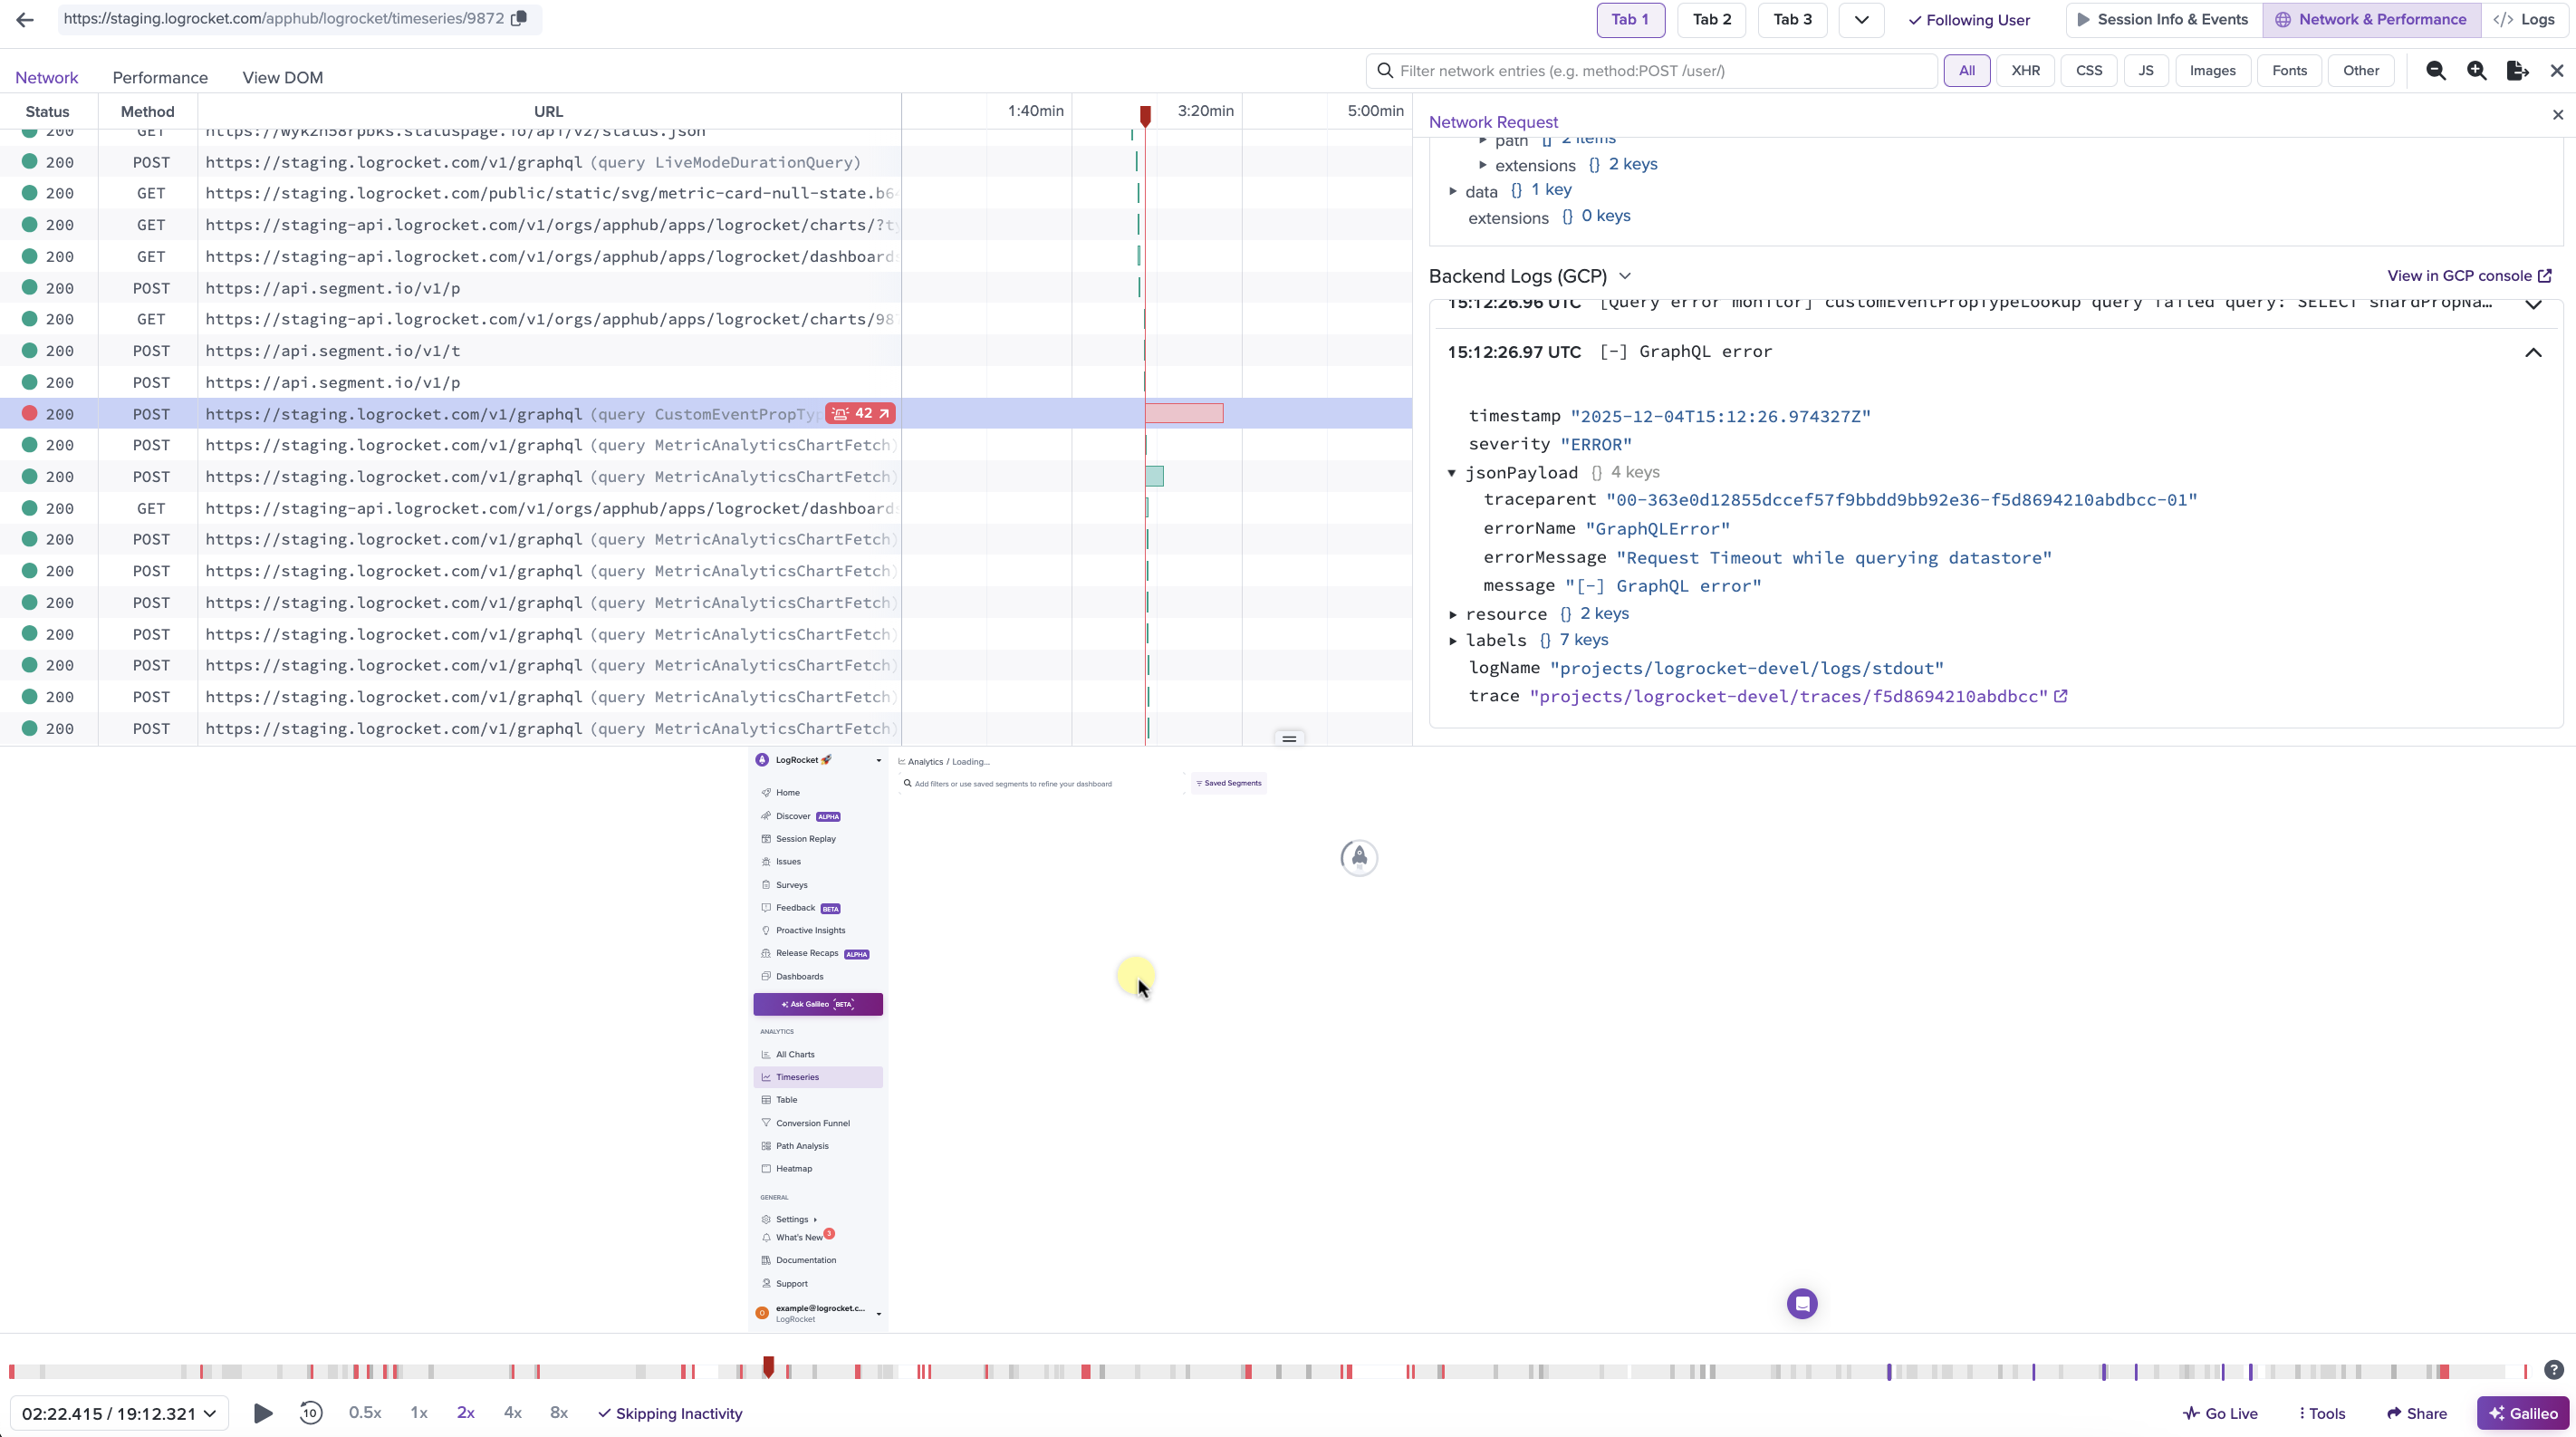Open the help question mark icon
2576x1437 pixels.
pos(2553,1370)
